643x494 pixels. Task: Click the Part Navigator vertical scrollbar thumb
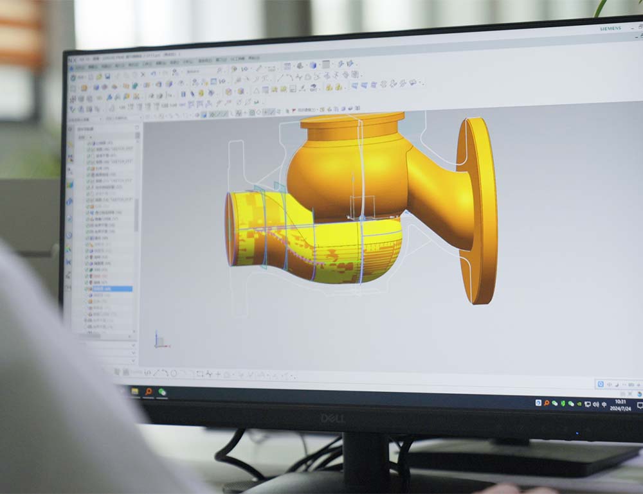click(x=136, y=215)
